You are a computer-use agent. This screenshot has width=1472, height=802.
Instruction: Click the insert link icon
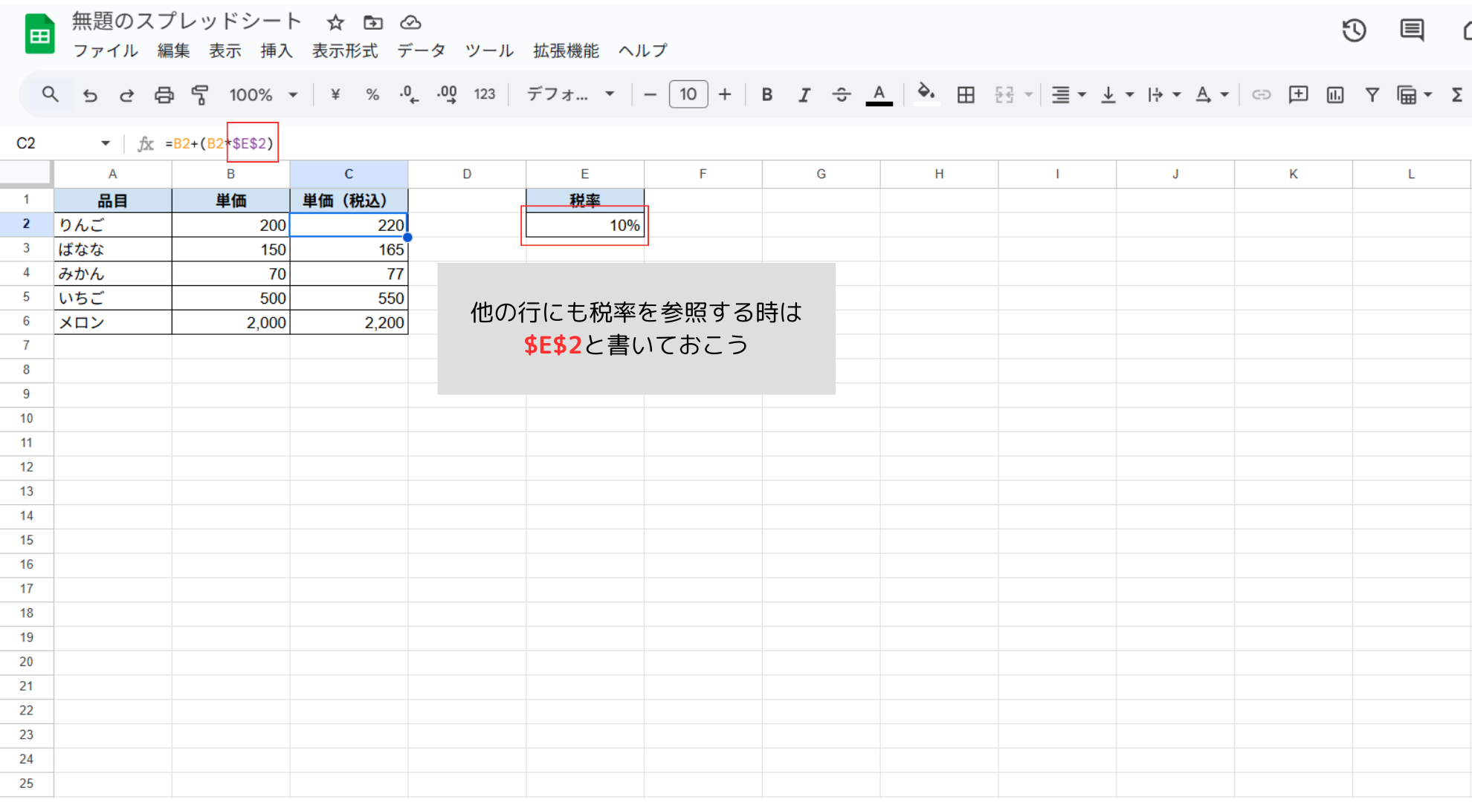click(x=1261, y=95)
